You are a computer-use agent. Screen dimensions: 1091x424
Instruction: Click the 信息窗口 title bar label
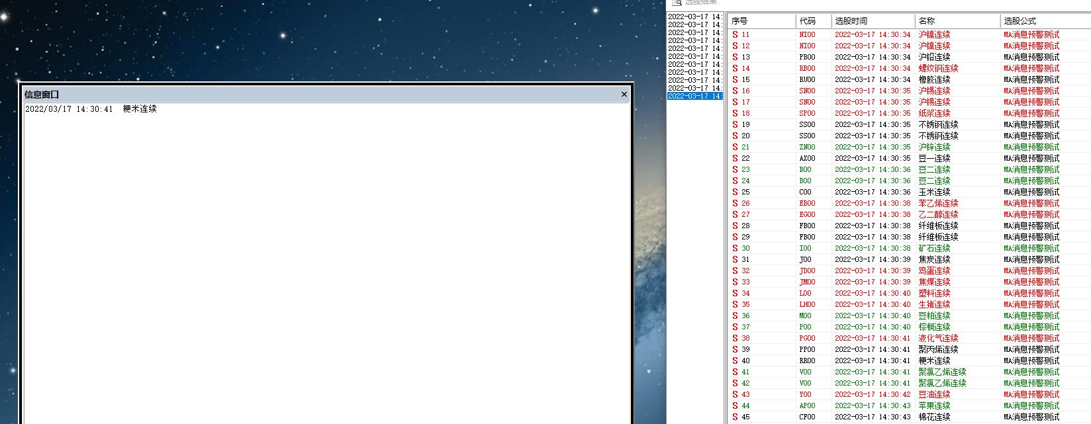pyautogui.click(x=42, y=95)
